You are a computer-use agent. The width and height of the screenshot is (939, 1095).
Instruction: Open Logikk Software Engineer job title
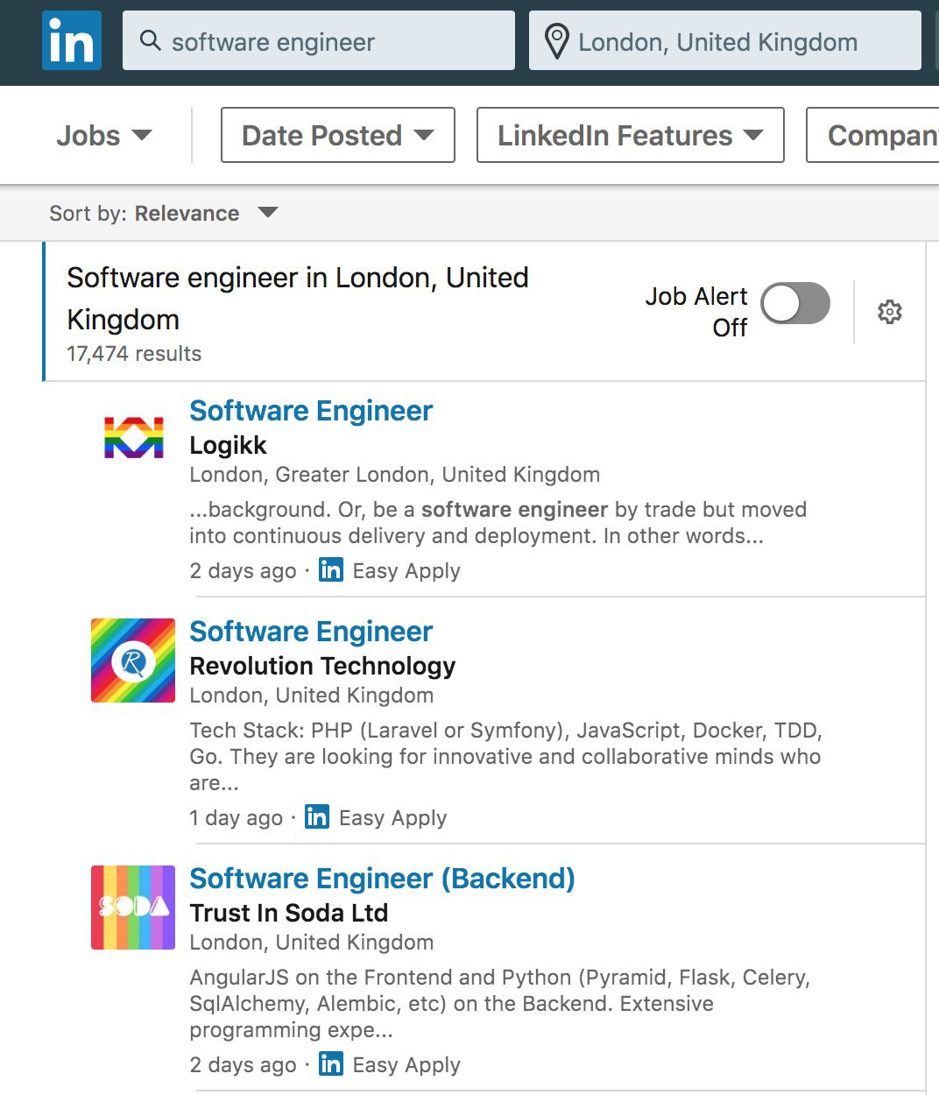pyautogui.click(x=311, y=411)
